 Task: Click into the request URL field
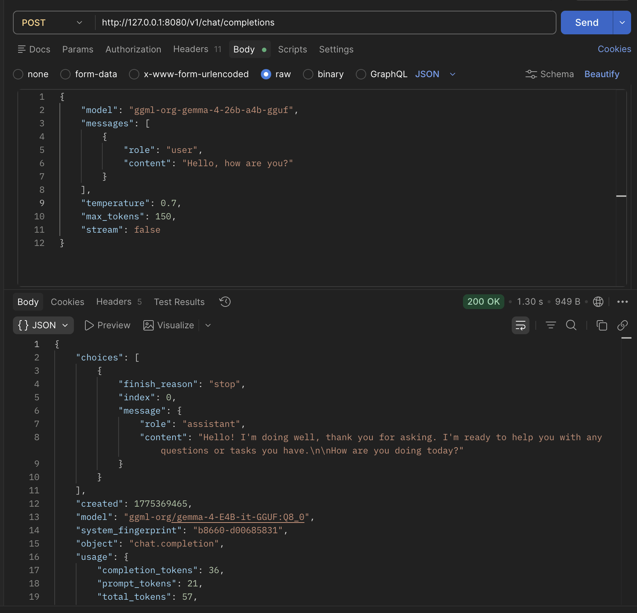coord(325,23)
